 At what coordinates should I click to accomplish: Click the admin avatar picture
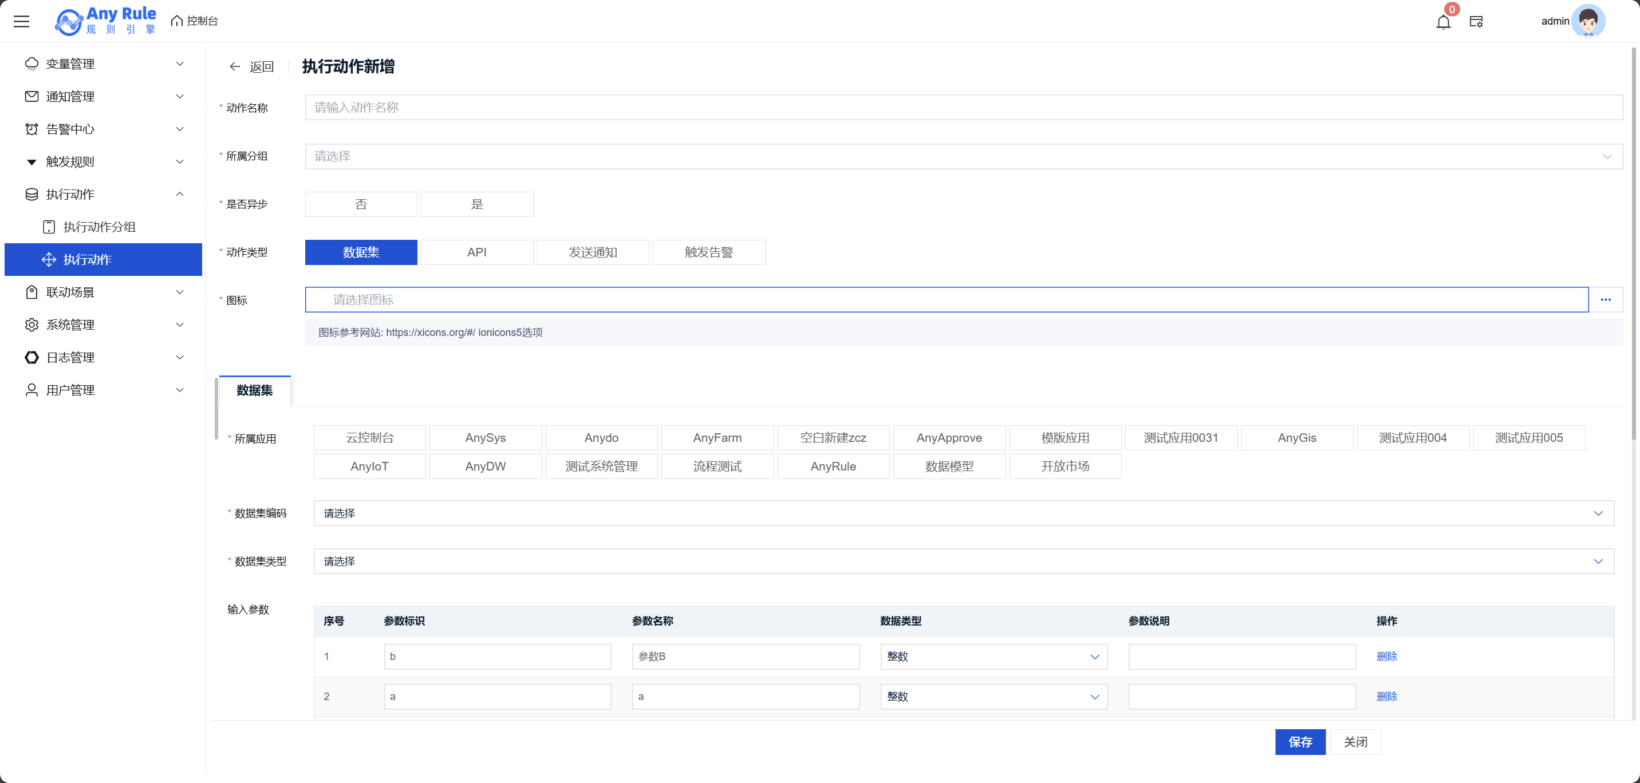[x=1588, y=22]
